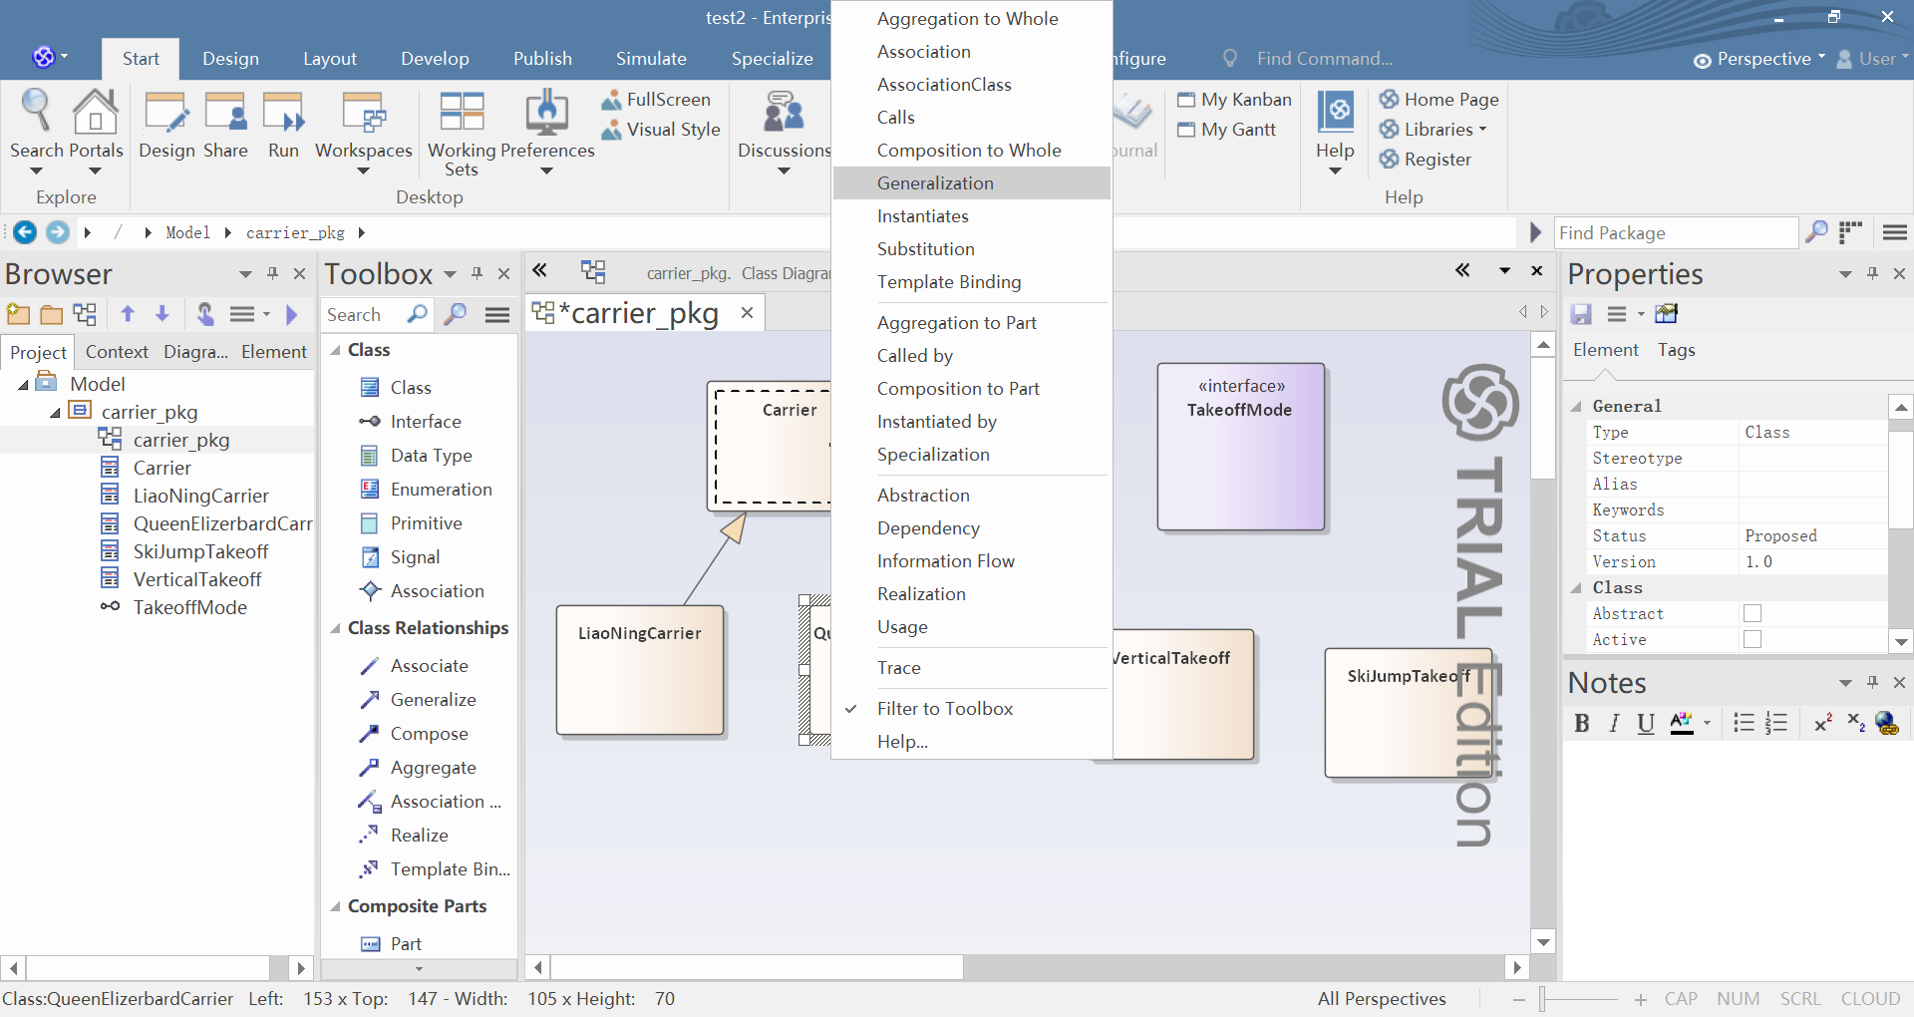Open the Perspective dropdown
This screenshot has height=1017, width=1914.
(x=1759, y=59)
